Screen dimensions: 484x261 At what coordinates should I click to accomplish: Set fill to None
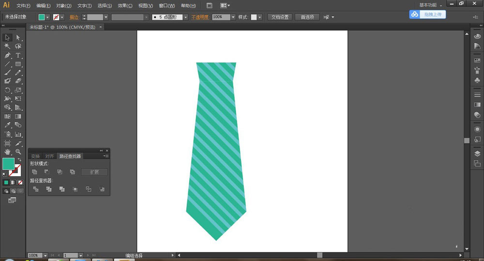pos(20,183)
